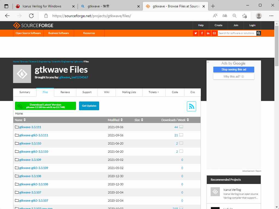
Task: View site information lock icon
Action: click(x=46, y=16)
